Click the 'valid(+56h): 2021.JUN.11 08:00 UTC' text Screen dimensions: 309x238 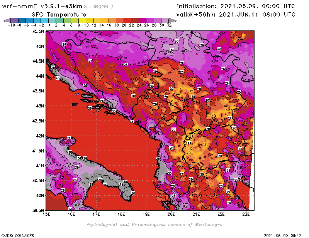(x=236, y=14)
